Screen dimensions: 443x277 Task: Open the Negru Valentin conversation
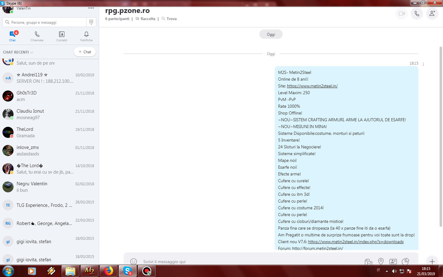49,187
